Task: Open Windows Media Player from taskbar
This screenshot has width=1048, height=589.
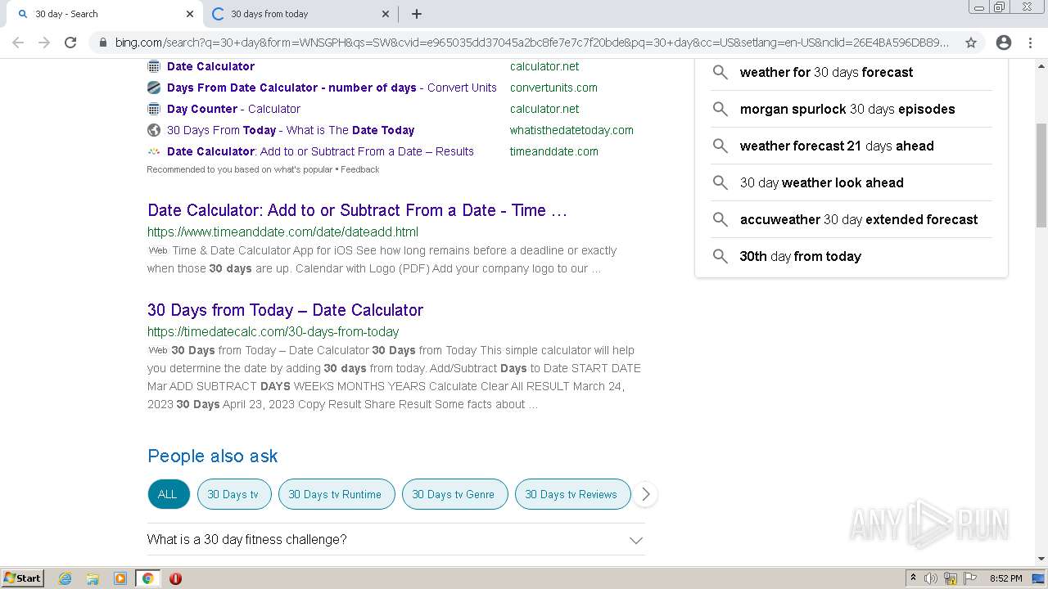Action: coord(120,578)
